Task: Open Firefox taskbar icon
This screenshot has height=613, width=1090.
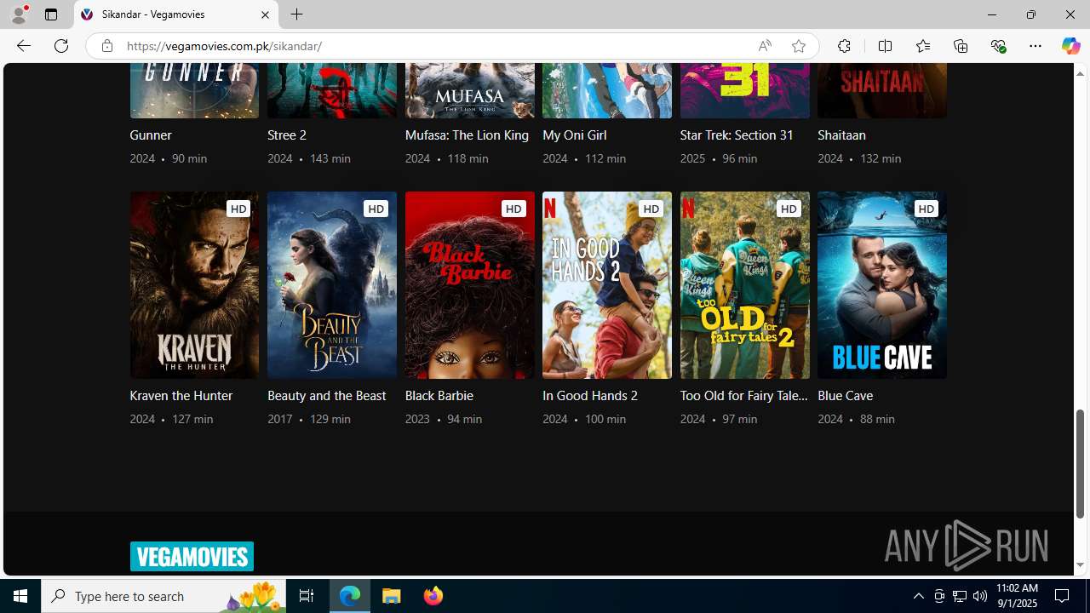Action: [x=433, y=596]
